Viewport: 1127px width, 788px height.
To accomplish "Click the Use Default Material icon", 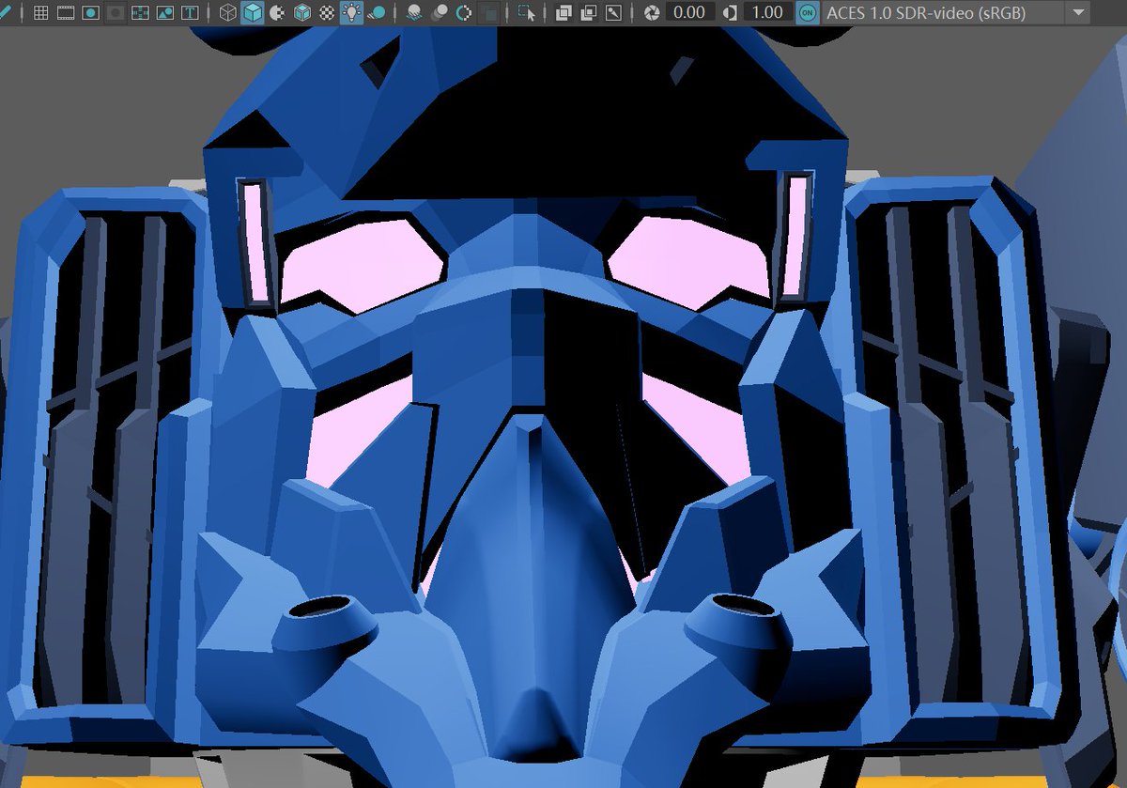I will pos(277,13).
